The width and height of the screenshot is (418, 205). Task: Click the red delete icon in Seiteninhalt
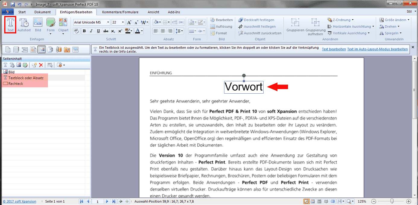tap(41, 65)
